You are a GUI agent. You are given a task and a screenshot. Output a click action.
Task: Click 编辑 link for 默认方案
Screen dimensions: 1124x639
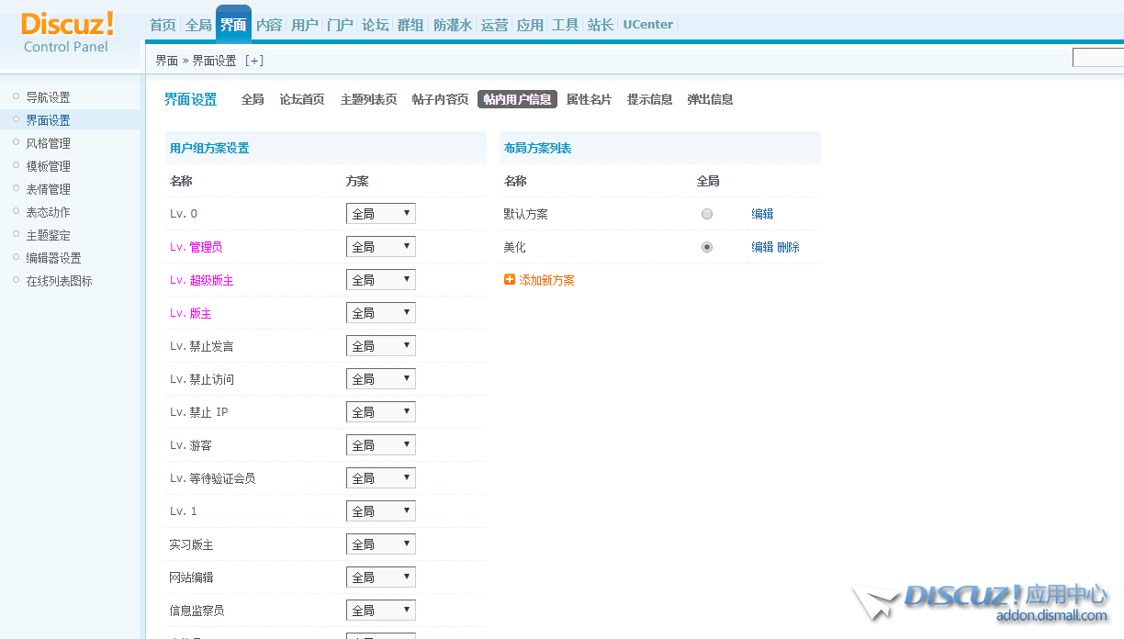point(762,214)
